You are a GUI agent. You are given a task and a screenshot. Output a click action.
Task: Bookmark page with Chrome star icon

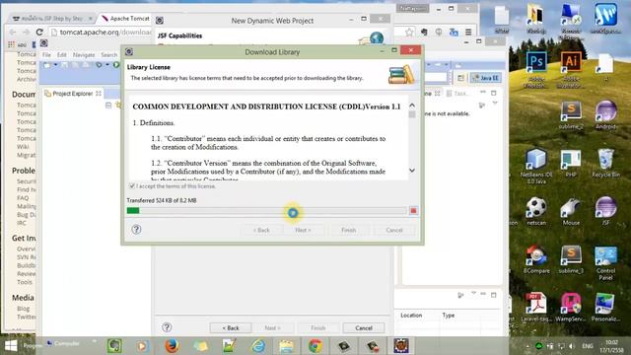click(x=409, y=33)
